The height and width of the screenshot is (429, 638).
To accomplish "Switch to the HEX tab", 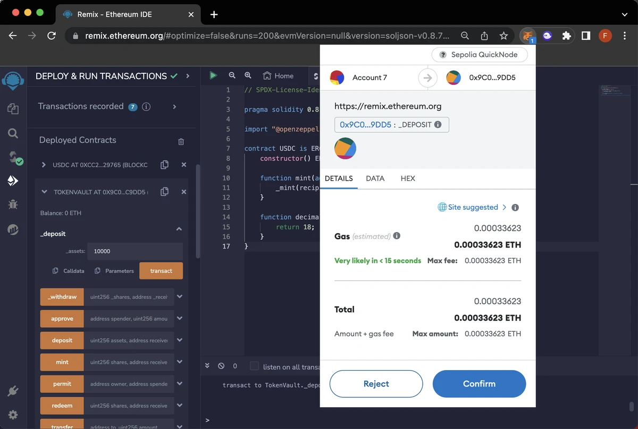I will (408, 178).
